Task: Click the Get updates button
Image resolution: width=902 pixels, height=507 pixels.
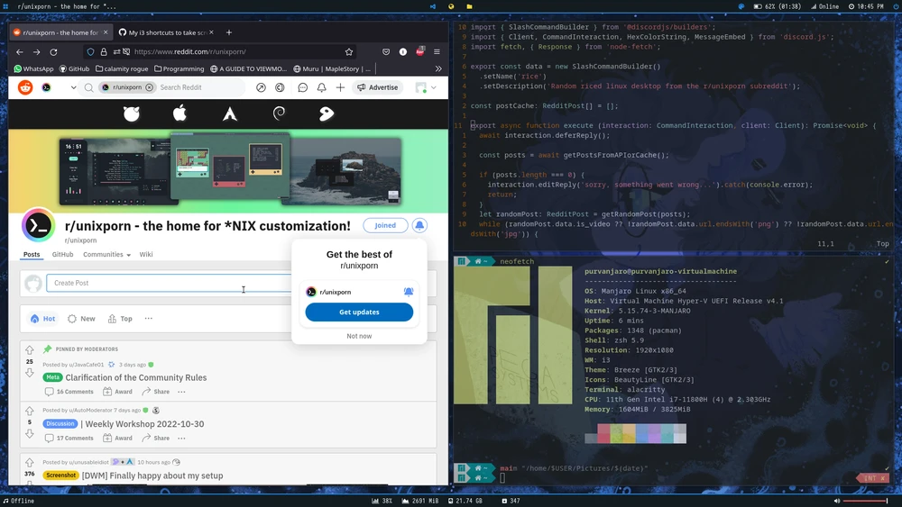Action: [359, 312]
